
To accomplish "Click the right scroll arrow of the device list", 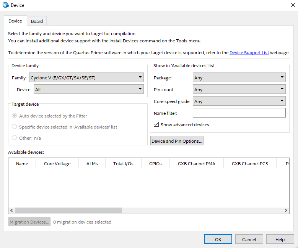I will (286, 211).
